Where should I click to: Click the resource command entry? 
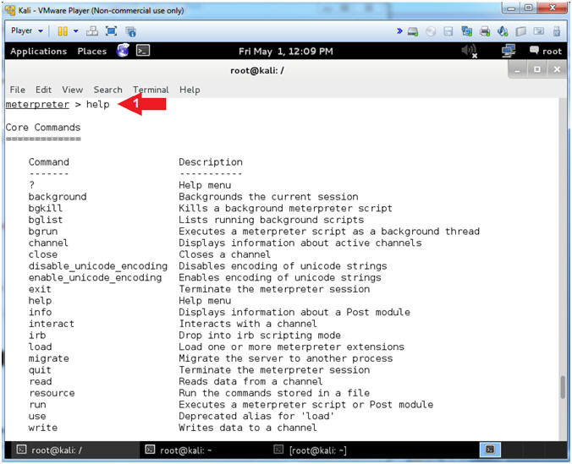click(x=52, y=393)
